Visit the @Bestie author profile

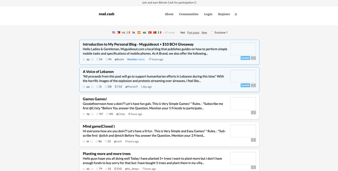tap(119, 59)
